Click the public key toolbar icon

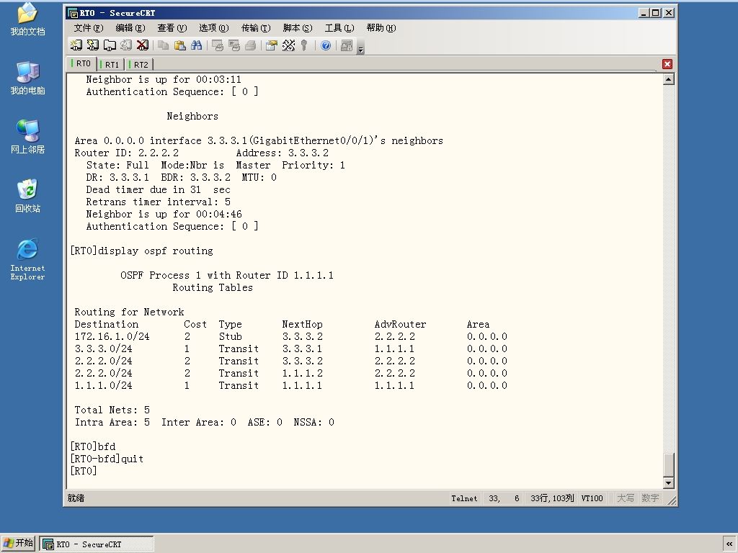tap(304, 45)
